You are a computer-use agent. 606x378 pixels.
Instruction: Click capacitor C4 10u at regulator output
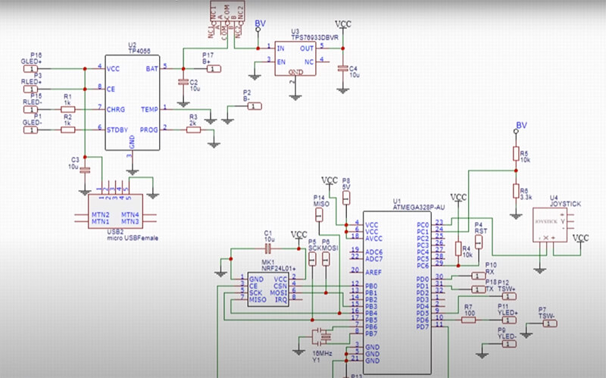tap(342, 68)
